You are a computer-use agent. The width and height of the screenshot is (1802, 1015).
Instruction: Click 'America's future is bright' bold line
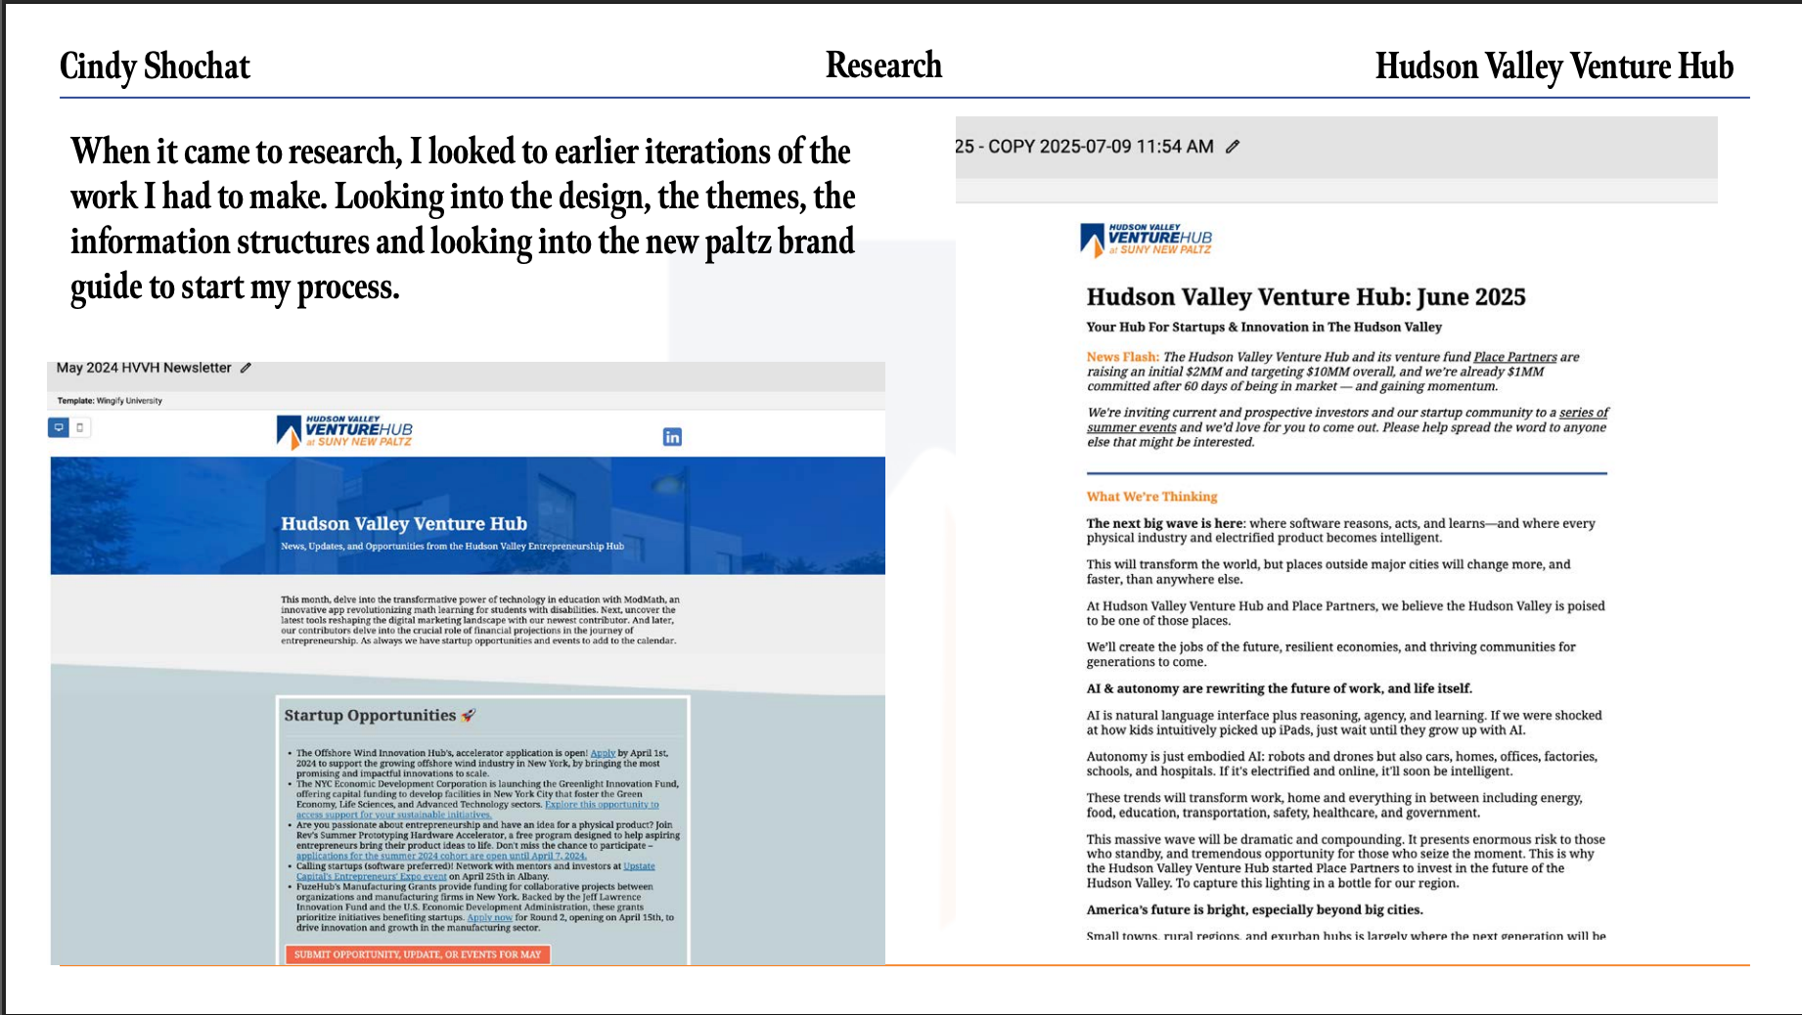click(1254, 910)
